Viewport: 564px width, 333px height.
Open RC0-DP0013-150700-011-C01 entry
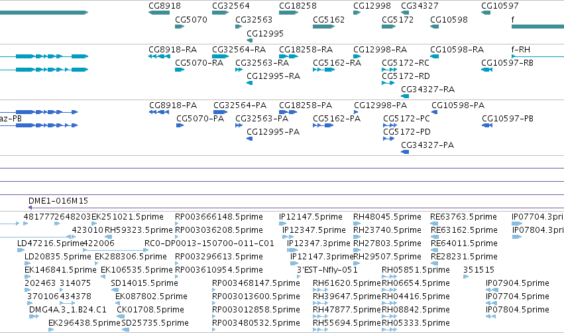209,243
